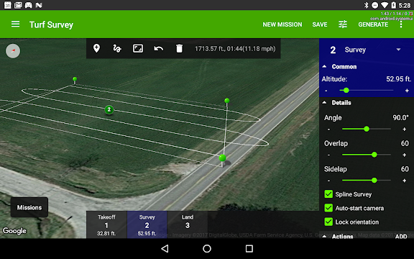
Task: Undo the last mission edit
Action: coord(158,49)
